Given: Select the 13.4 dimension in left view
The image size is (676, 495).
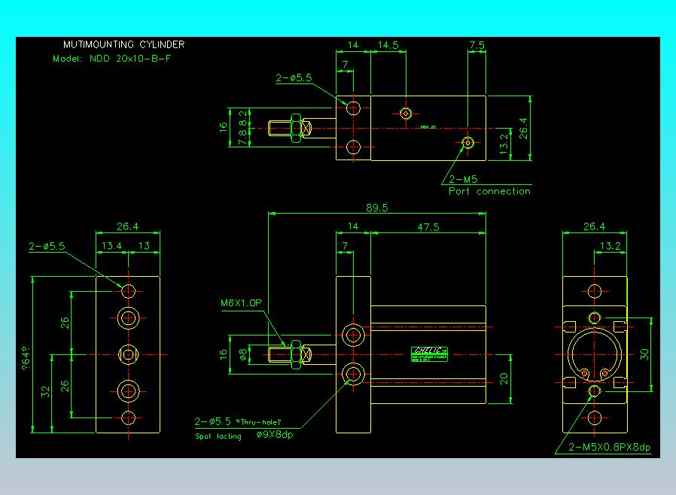Looking at the screenshot, I should (111, 246).
